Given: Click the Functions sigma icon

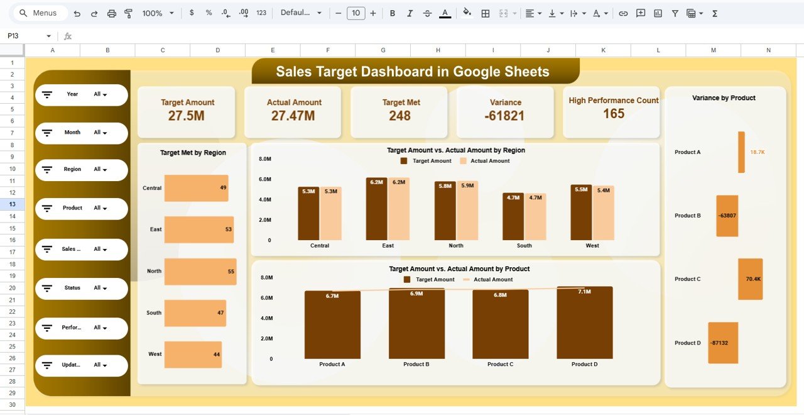Looking at the screenshot, I should click(714, 13).
